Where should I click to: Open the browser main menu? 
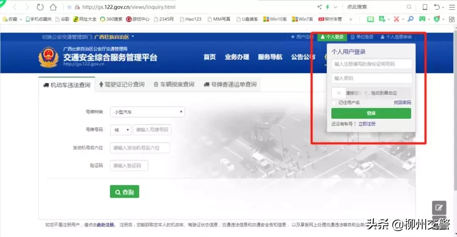(452, 7)
